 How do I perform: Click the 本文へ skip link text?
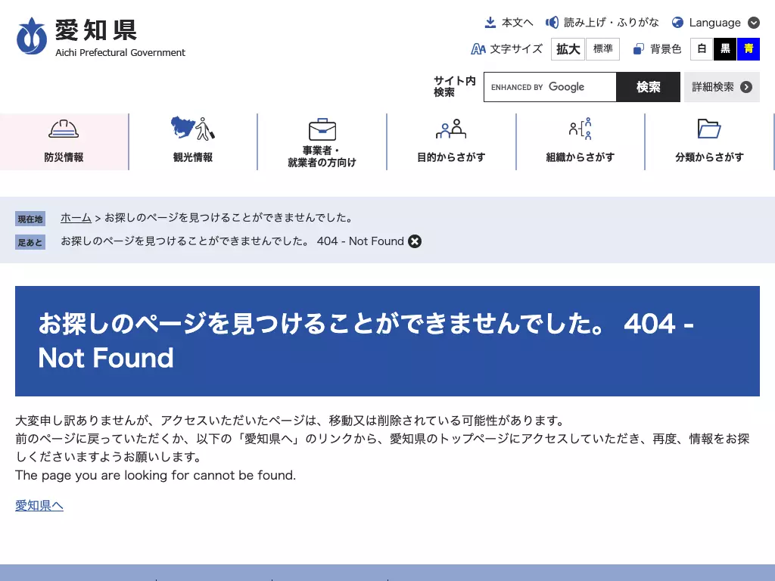click(x=518, y=22)
